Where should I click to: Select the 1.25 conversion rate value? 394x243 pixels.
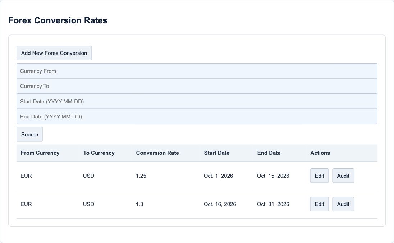(141, 176)
